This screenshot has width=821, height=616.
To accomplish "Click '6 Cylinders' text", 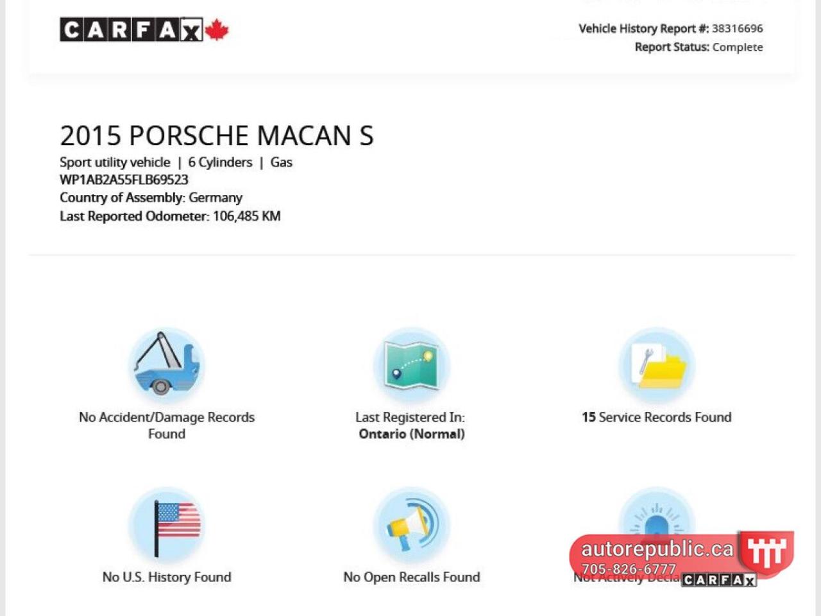I will point(220,162).
